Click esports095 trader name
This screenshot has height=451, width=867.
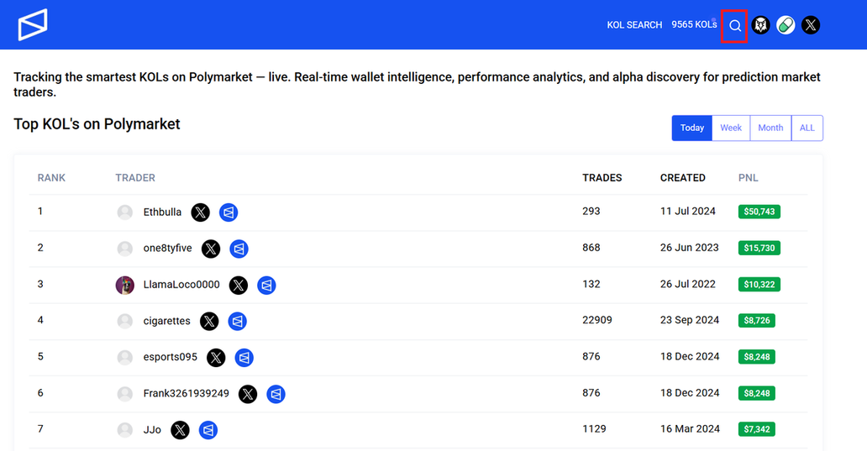tap(171, 357)
